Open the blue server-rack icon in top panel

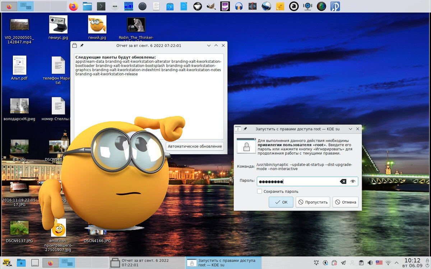129,6
